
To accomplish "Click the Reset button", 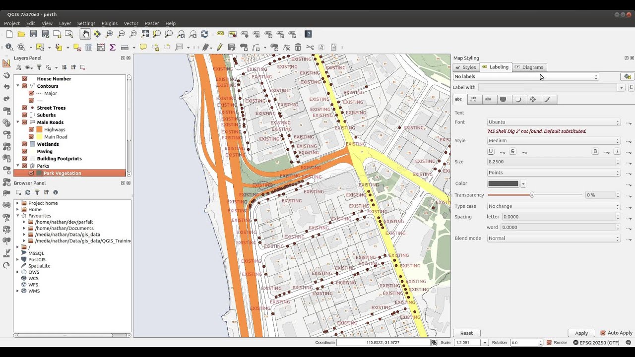I will (x=466, y=333).
